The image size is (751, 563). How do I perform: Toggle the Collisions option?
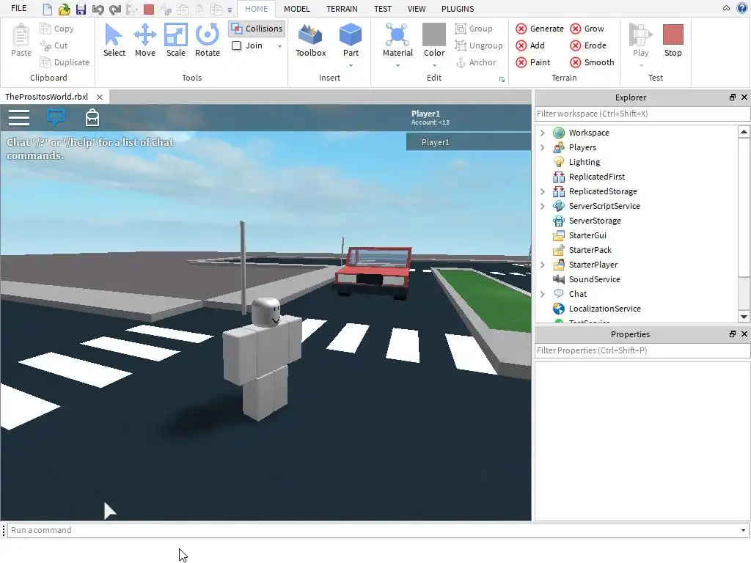pyautogui.click(x=257, y=29)
